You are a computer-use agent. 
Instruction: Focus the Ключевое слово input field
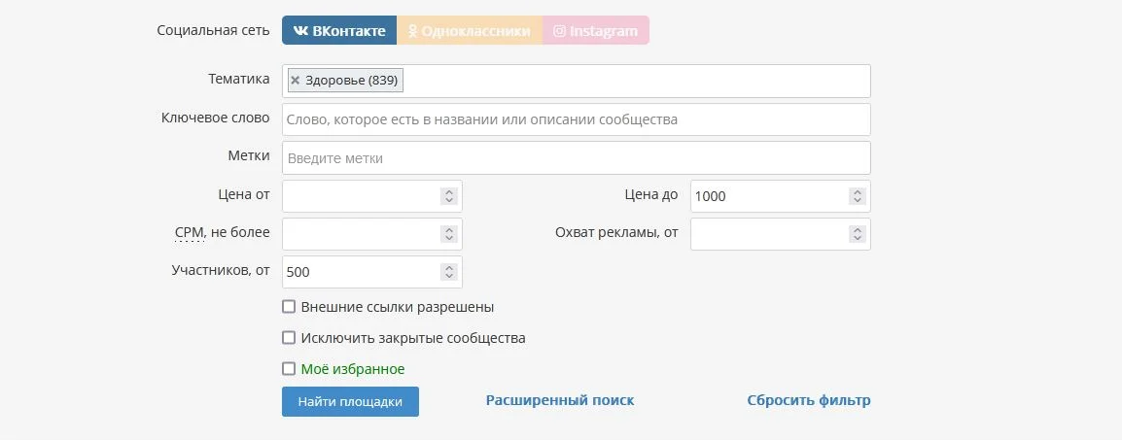[x=576, y=119]
